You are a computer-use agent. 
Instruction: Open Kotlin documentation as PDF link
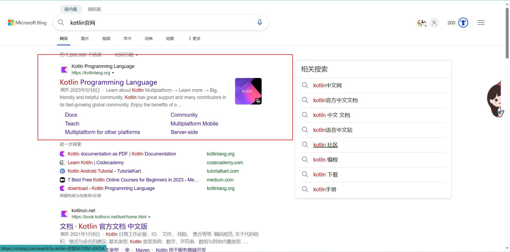(x=122, y=154)
